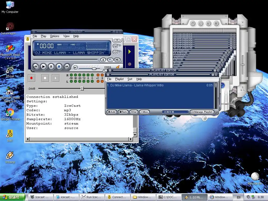Open the DataWagon desktop shortcut
This screenshot has height=201, width=268.
click(x=10, y=28)
